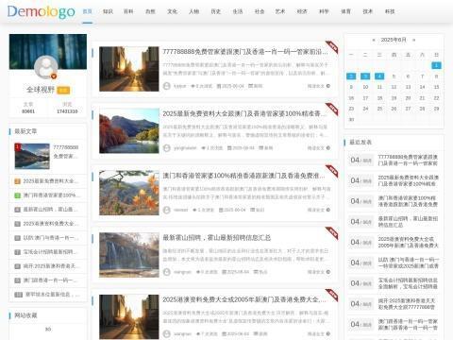Click author avatar on 2025最新免费资料 article

pos(167,148)
